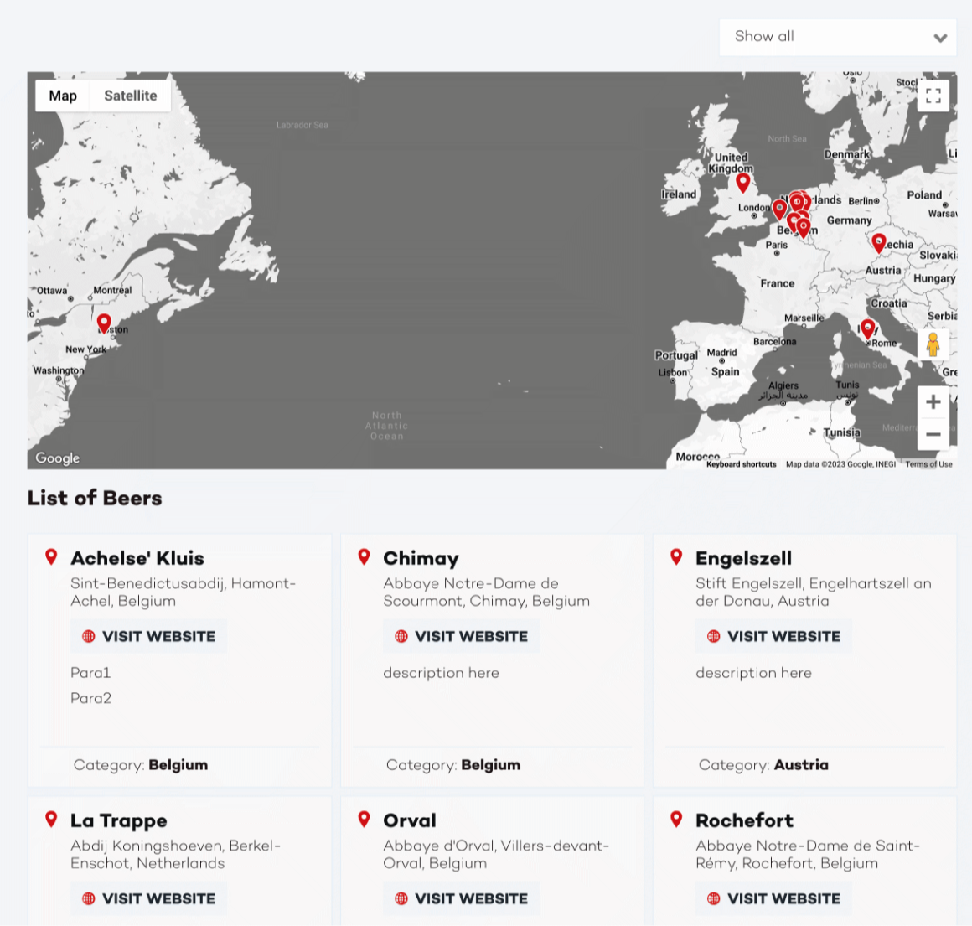Click the map marker southeast of London

[779, 210]
